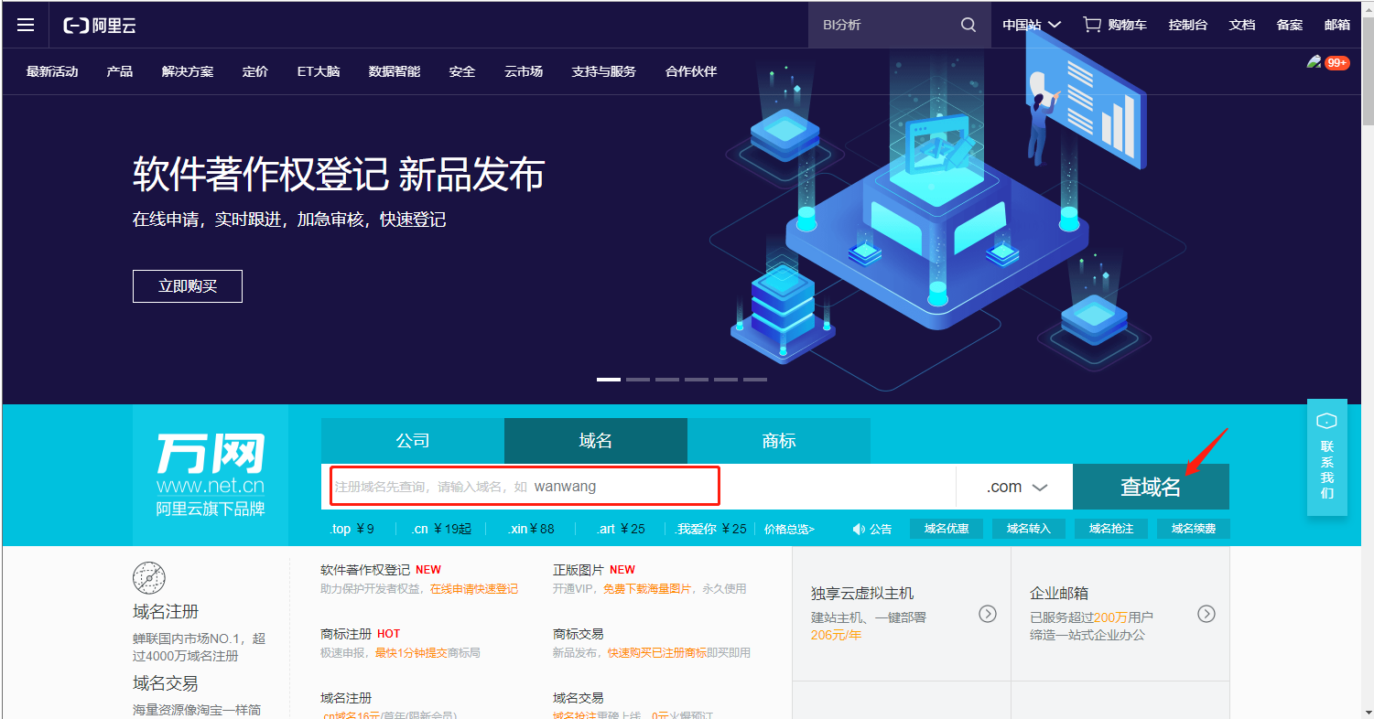1374x719 pixels.
Task: Open 定价 menu
Action: (x=255, y=71)
